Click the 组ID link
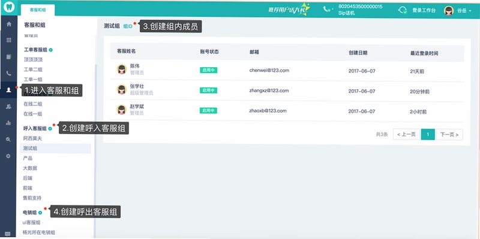Image resolution: width=480 pixels, height=239 pixels. coord(128,26)
